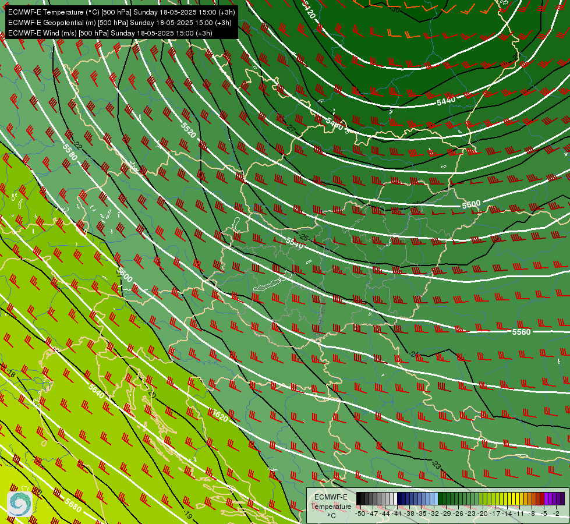
Task: Click the -27 isotherm label on map
Action: click(291, 128)
